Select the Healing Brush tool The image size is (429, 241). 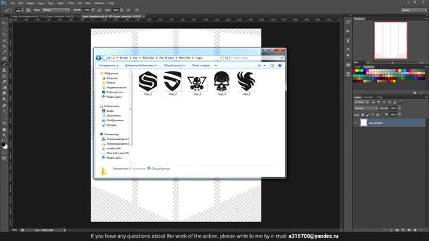point(4,58)
